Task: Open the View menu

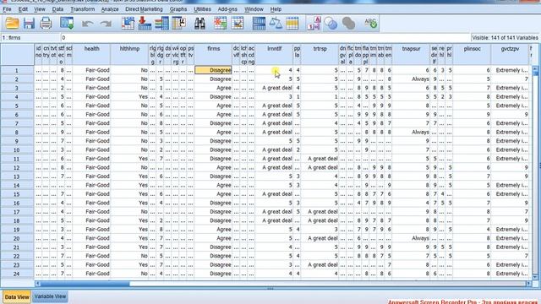Action: click(40, 9)
